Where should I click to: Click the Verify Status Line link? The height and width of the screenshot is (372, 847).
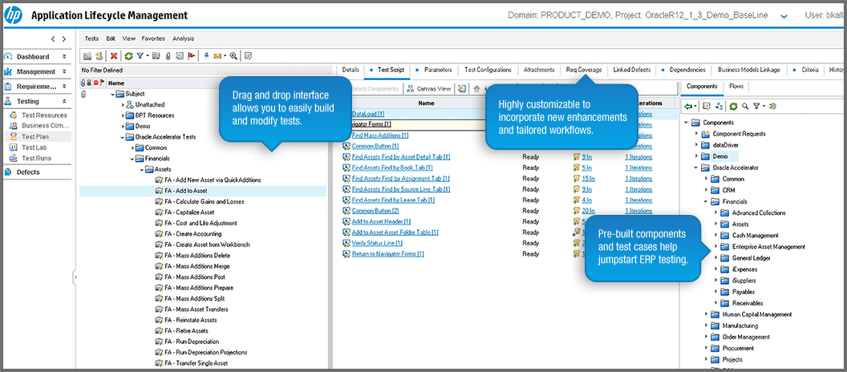[376, 243]
